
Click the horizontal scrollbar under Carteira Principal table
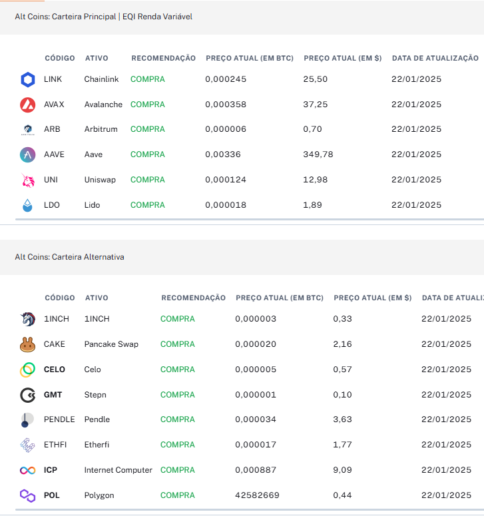tap(250, 219)
